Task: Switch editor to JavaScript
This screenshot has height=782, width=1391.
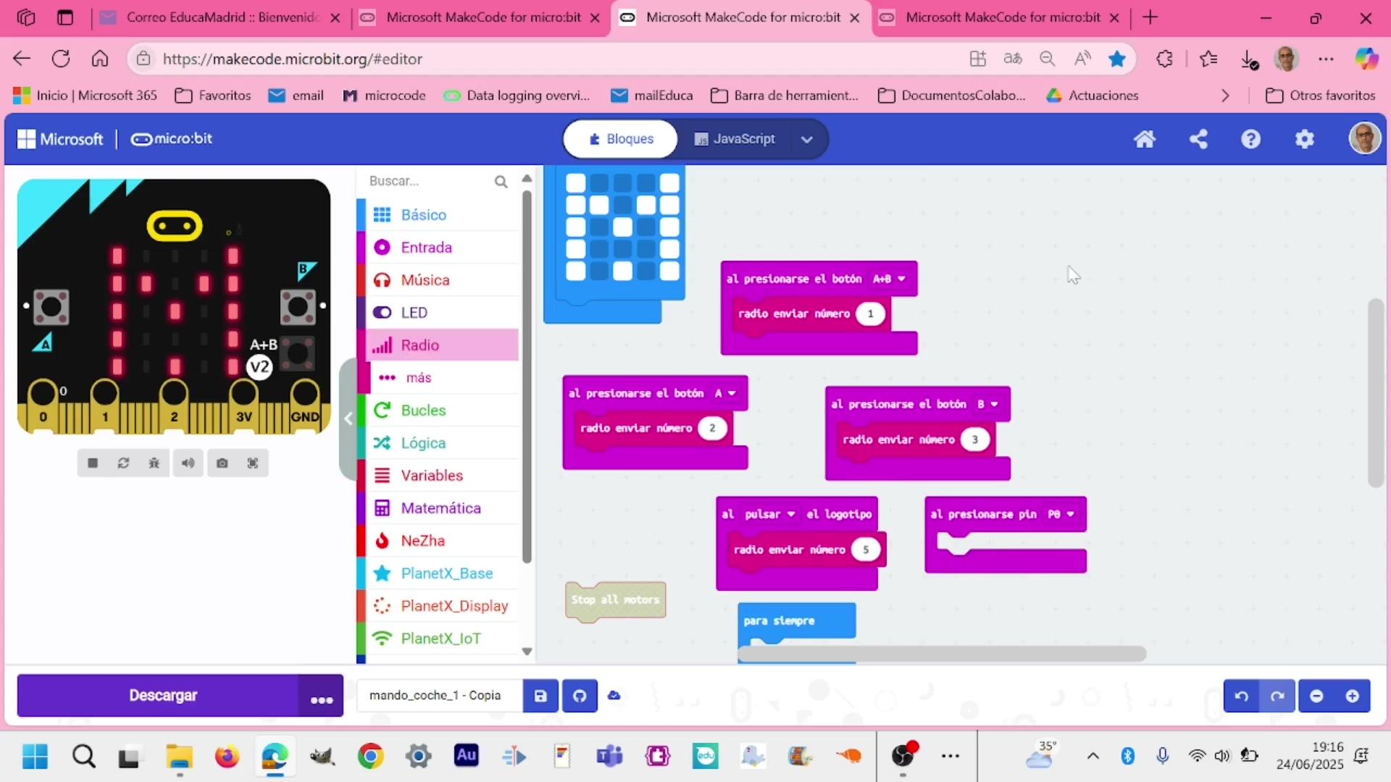Action: pos(735,139)
